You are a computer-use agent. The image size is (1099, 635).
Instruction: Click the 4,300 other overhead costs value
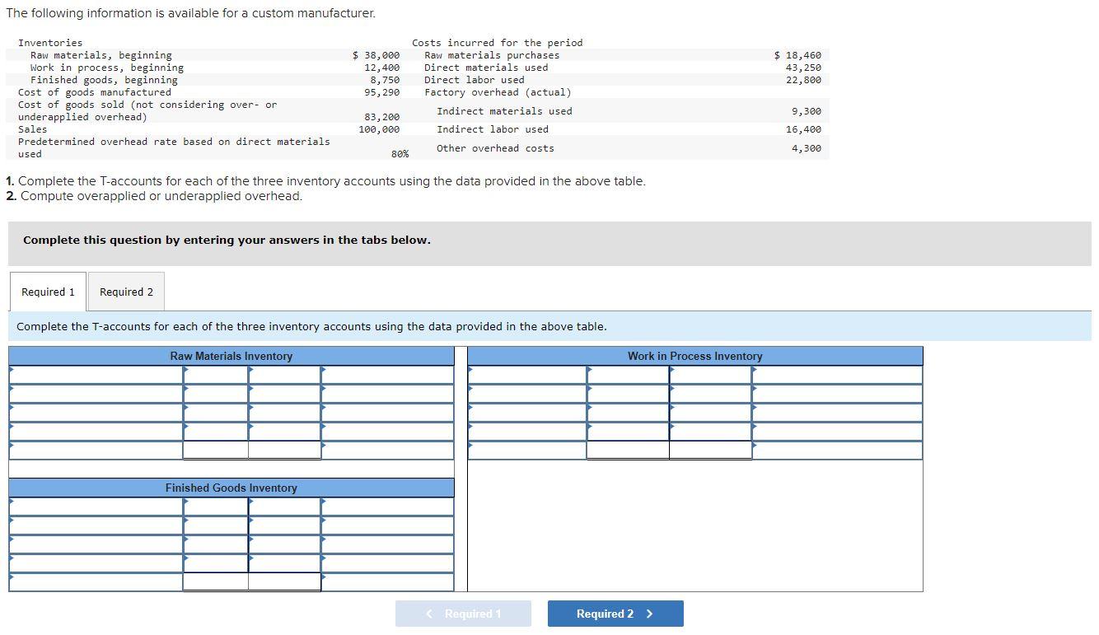[807, 148]
